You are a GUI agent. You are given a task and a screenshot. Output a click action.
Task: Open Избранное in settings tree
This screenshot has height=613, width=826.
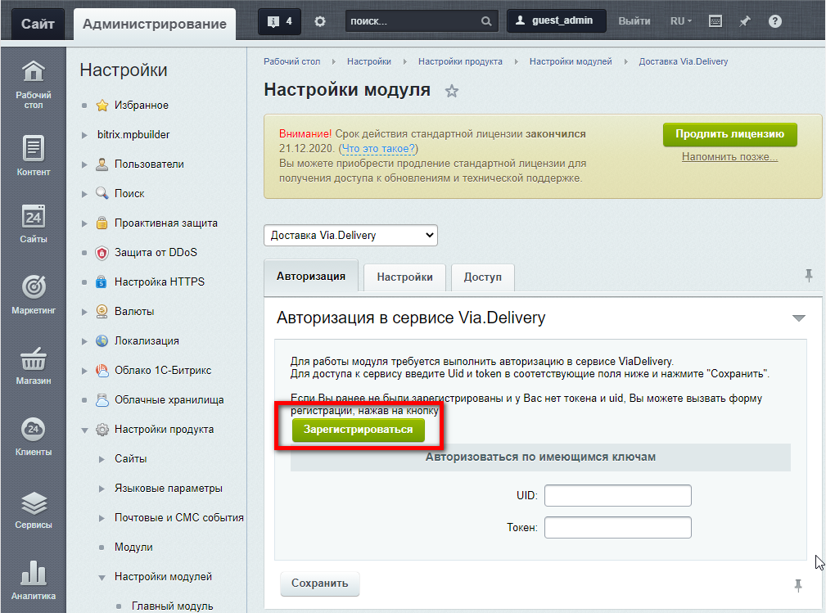click(x=141, y=106)
